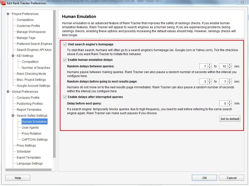Select the Project Preferences root item
The image size is (249, 186).
coord(25,14)
